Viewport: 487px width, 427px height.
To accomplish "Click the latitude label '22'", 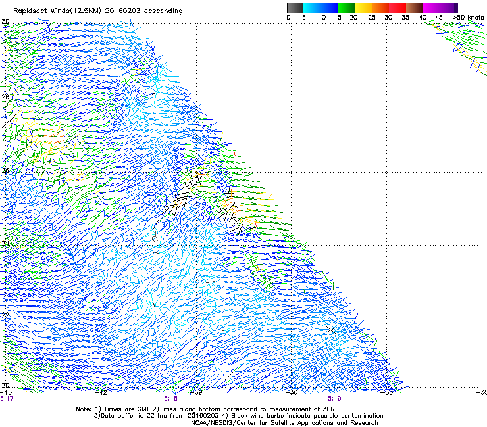I will tap(5, 315).
